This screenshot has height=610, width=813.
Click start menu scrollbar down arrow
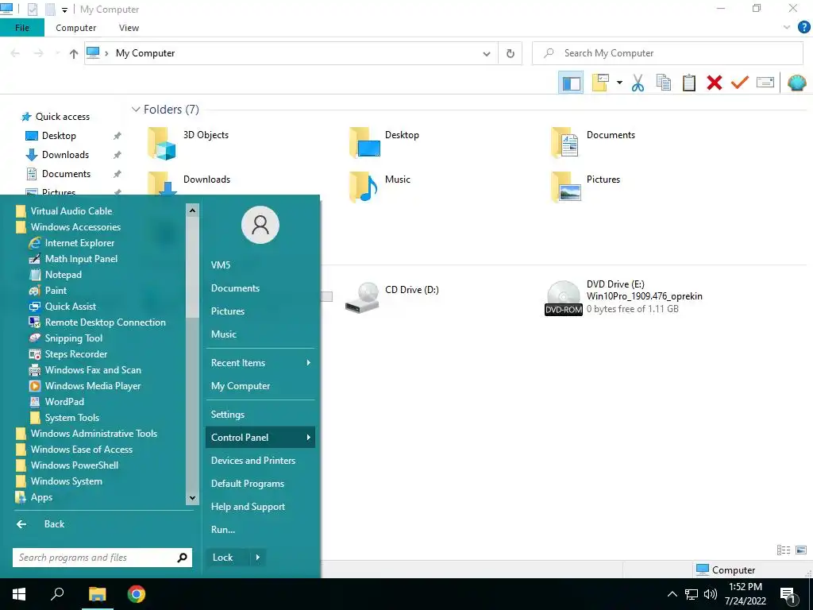coord(192,498)
